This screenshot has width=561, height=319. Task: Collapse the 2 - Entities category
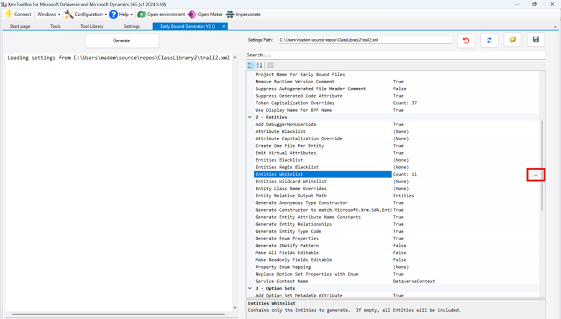pos(250,117)
